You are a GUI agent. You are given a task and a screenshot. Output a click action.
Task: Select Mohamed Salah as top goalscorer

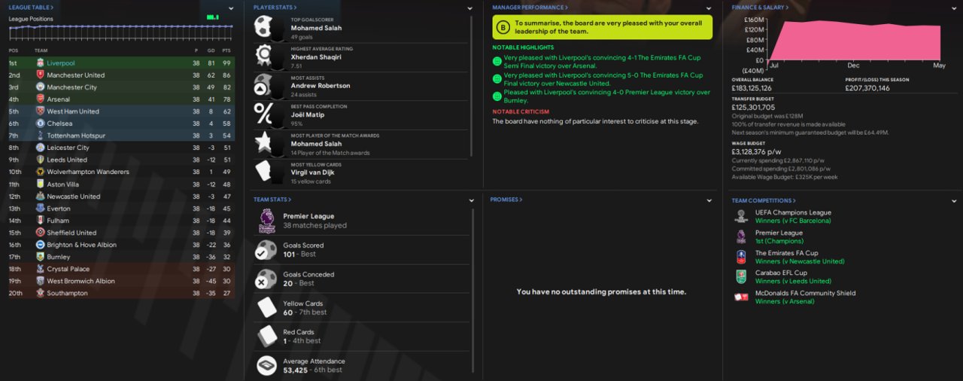click(x=317, y=28)
